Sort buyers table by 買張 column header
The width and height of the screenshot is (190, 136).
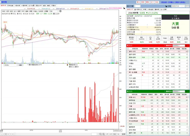point(157,49)
